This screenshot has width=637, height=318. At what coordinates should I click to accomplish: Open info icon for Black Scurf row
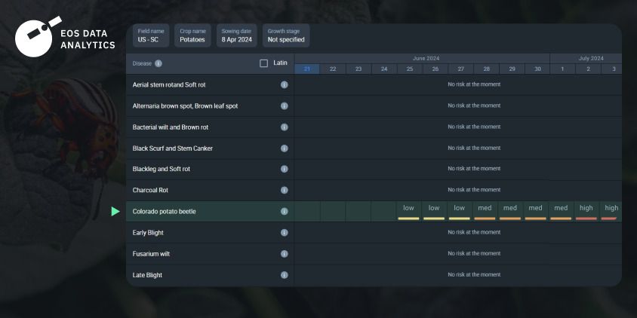click(x=285, y=148)
